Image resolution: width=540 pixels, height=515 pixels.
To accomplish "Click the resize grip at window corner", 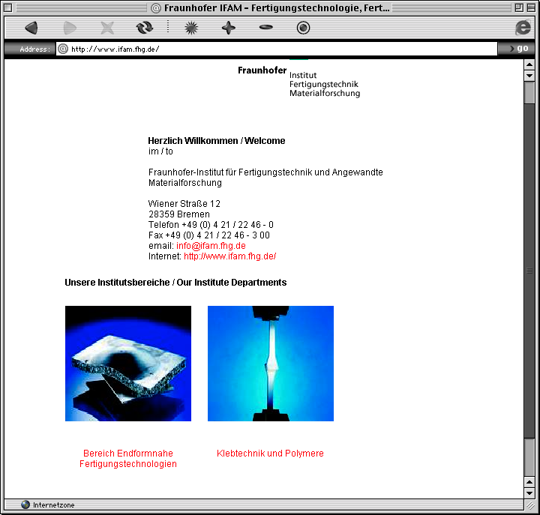I will click(x=530, y=505).
